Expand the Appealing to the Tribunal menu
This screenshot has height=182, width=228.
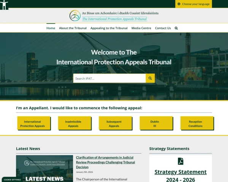point(109,28)
